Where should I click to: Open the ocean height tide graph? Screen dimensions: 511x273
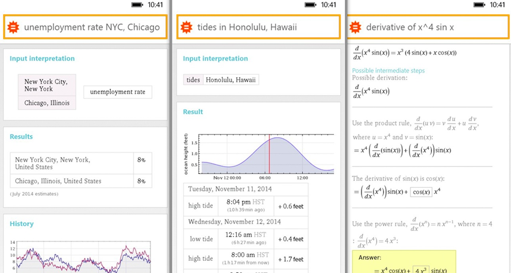point(258,156)
